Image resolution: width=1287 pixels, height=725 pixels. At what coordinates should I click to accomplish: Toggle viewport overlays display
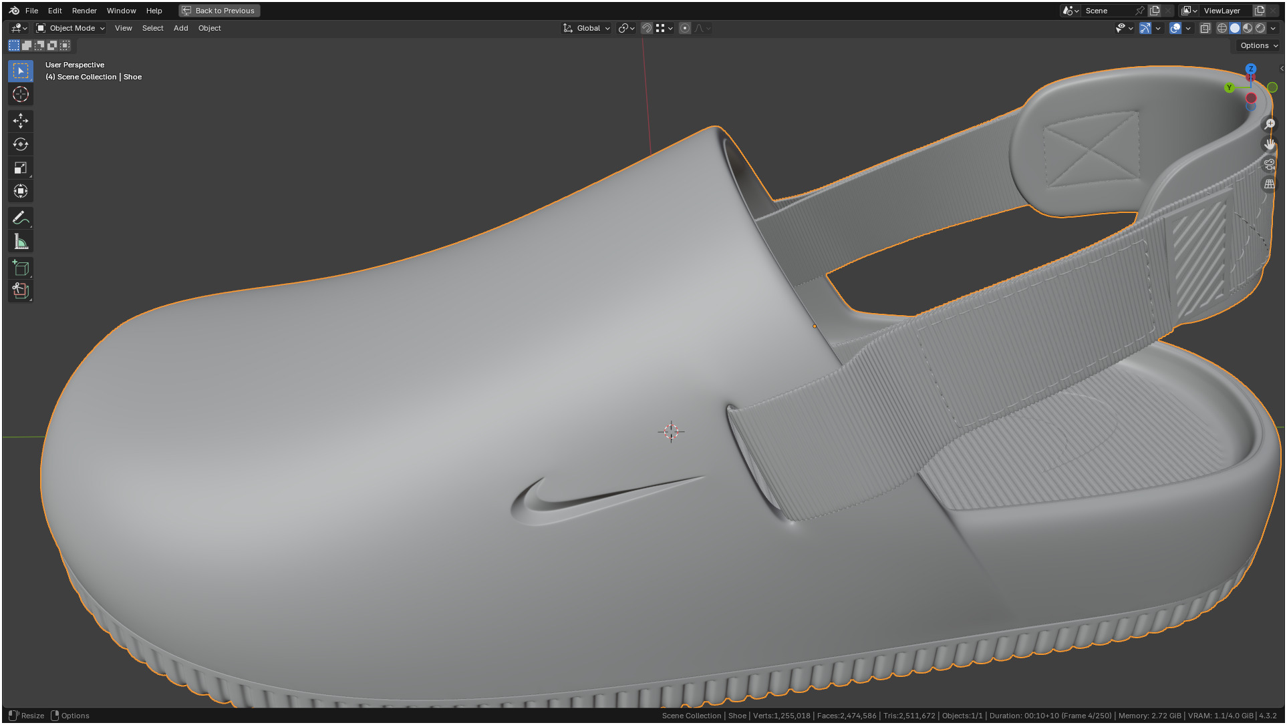1175,28
